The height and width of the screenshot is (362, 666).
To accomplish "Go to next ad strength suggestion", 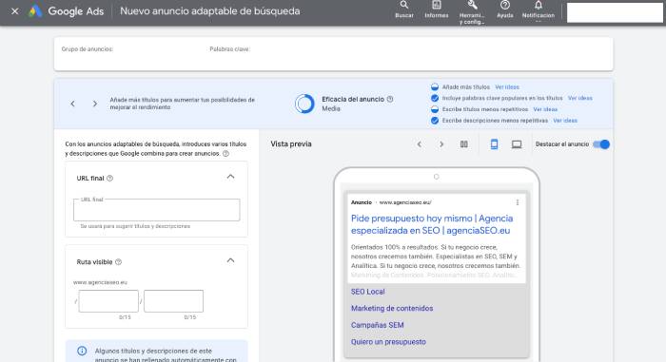I will pyautogui.click(x=95, y=104).
